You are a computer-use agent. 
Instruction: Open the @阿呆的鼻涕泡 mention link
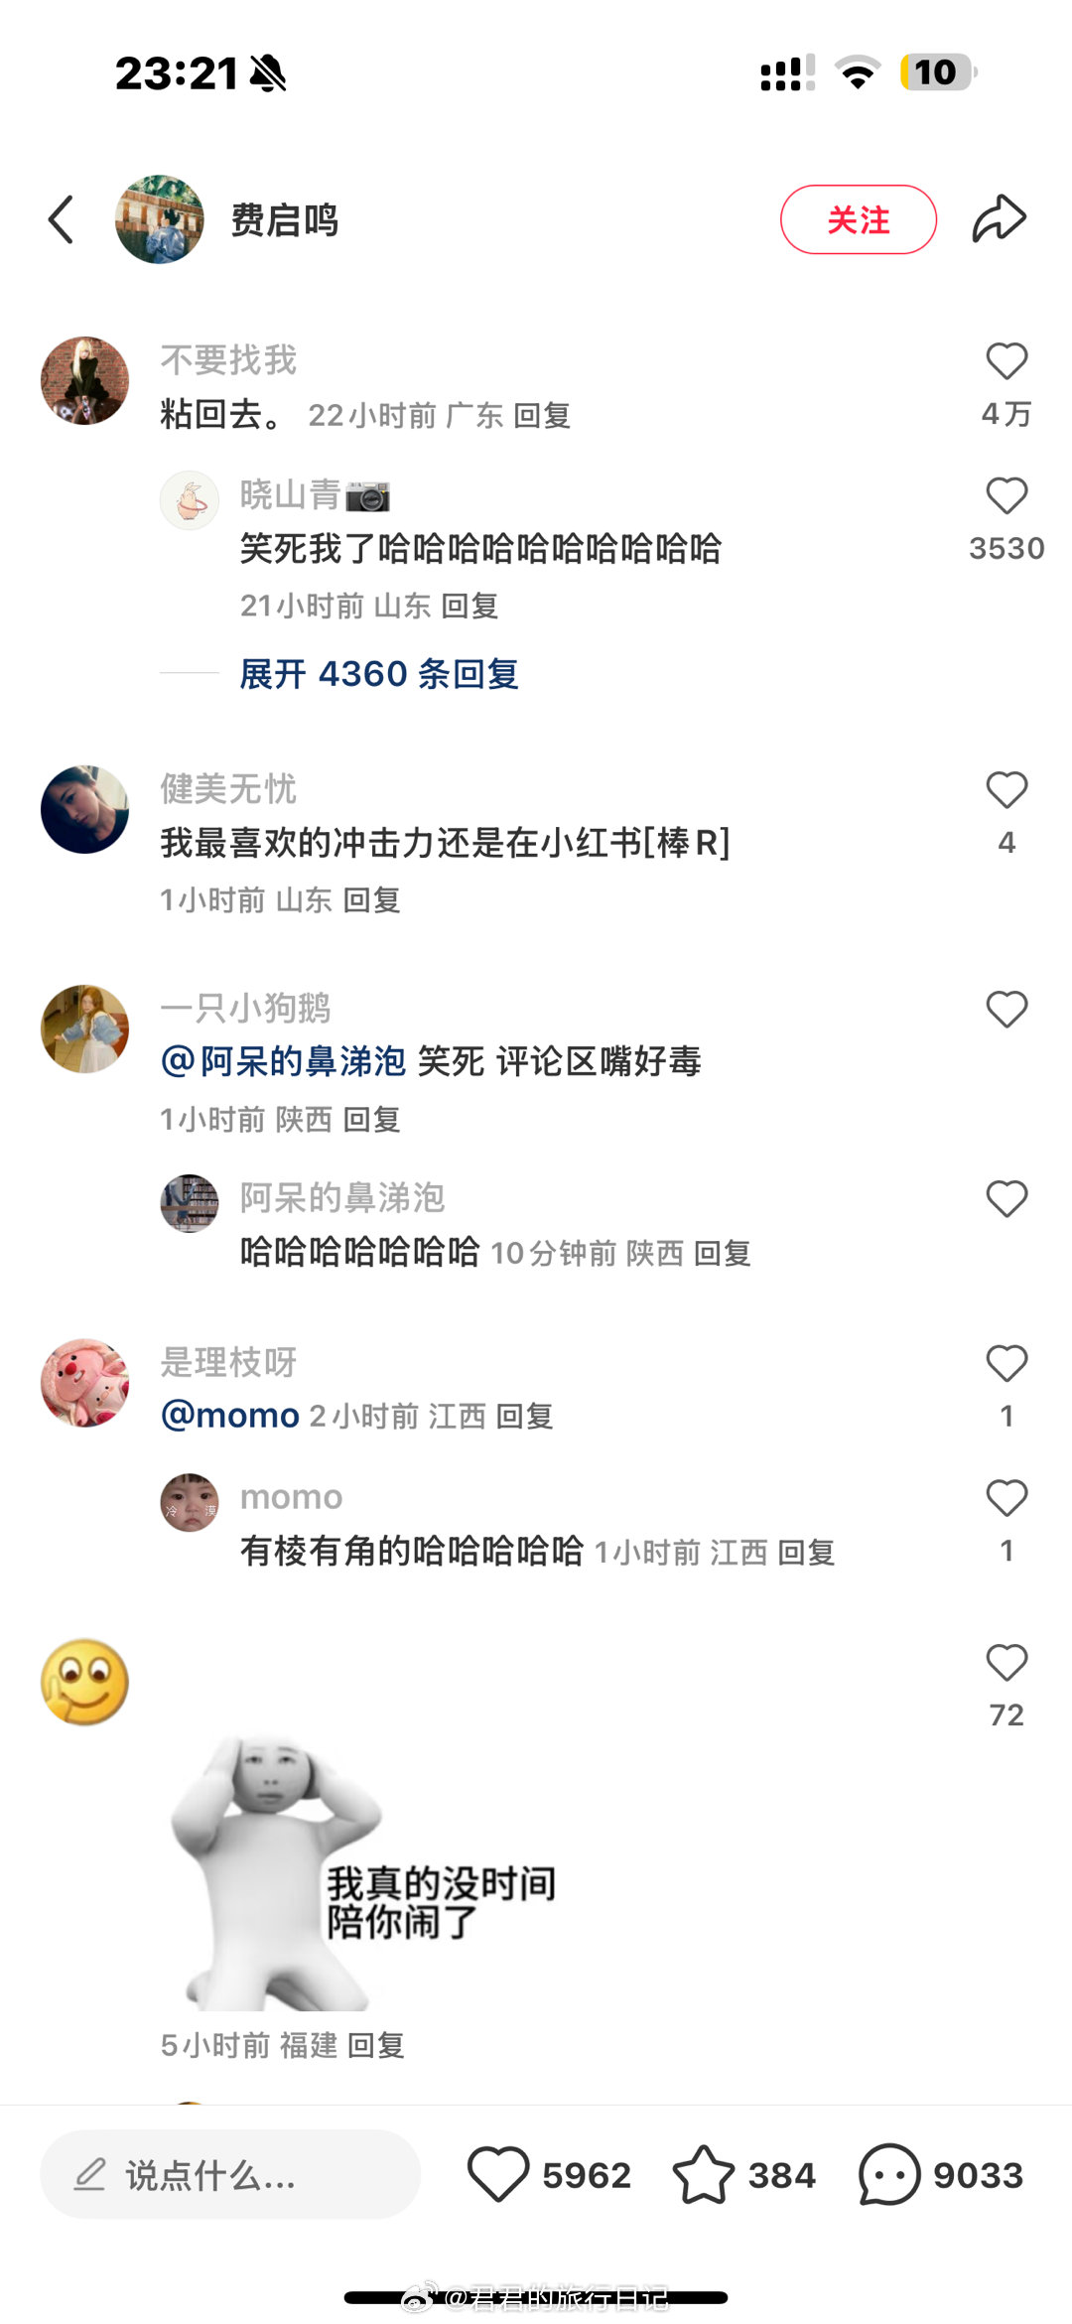point(283,1061)
